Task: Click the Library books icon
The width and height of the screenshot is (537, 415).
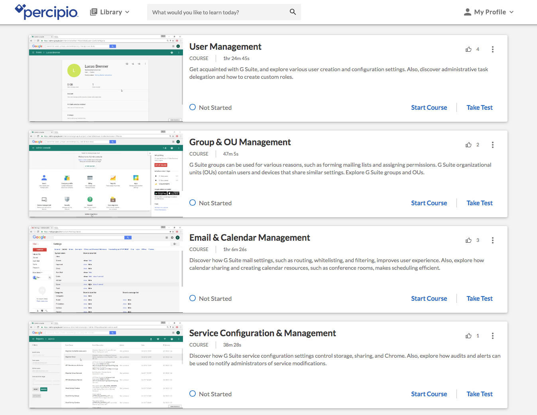Action: point(94,12)
